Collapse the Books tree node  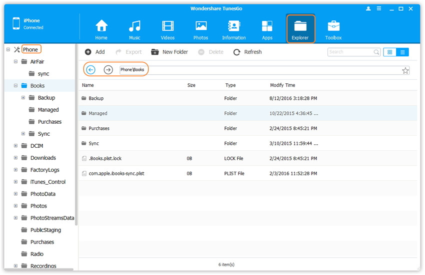(15, 85)
